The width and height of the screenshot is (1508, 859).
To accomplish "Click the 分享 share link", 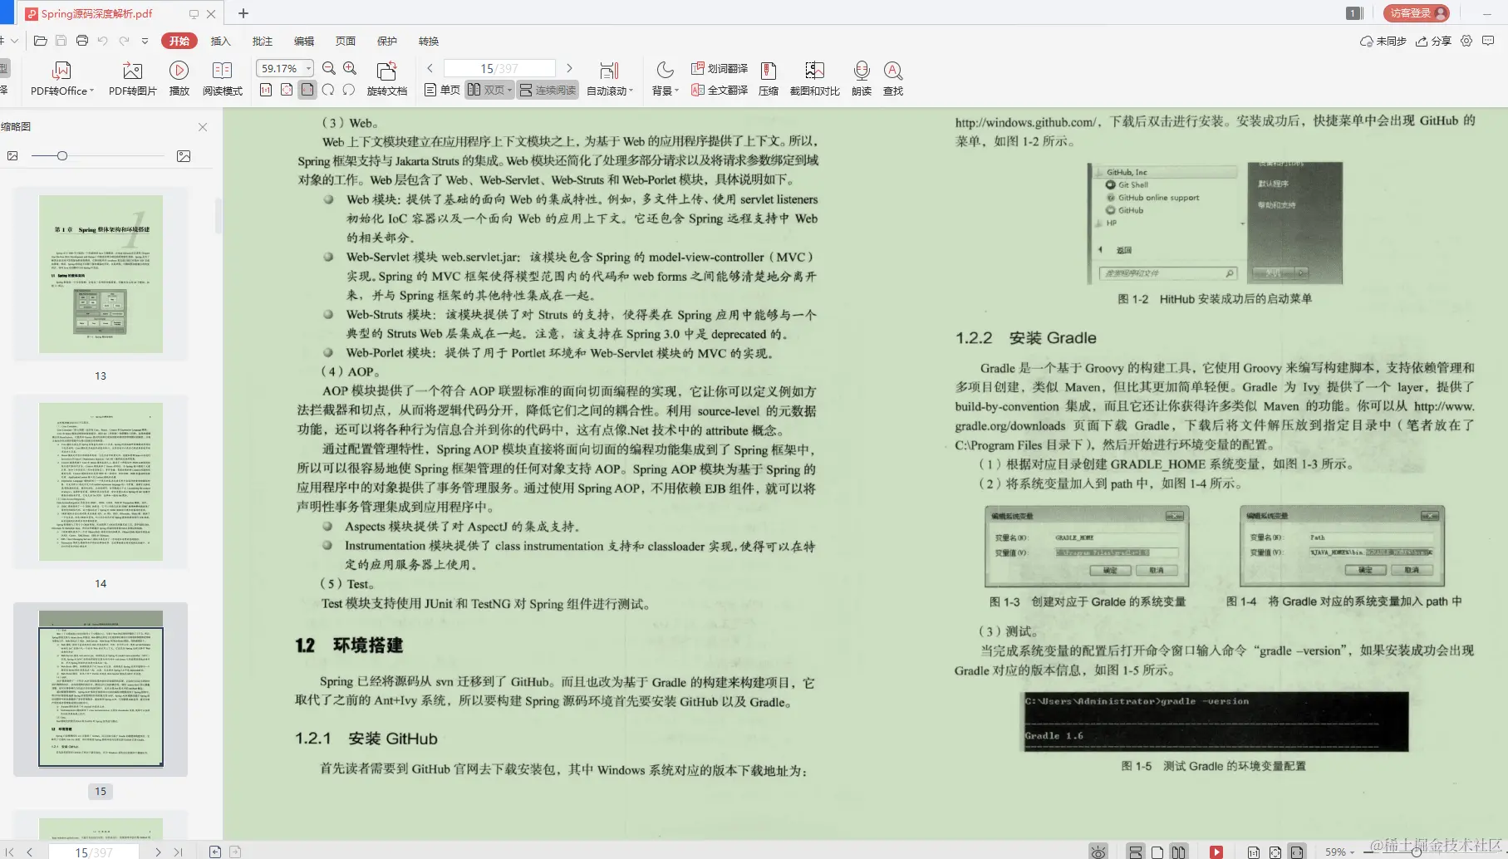I will [1433, 41].
